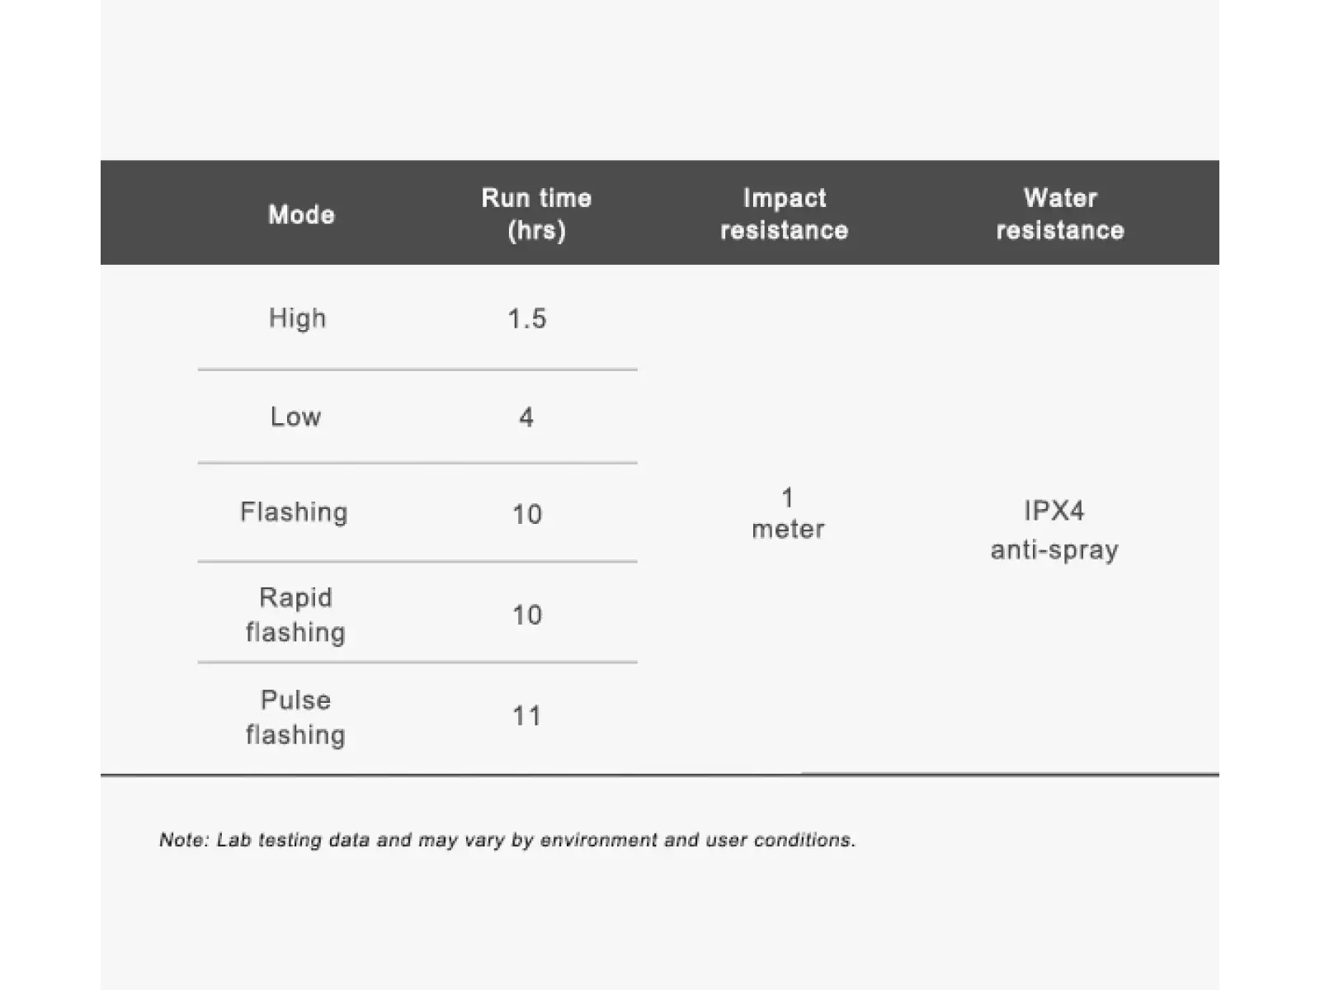Viewport: 1320px width, 990px height.
Task: Click the anti-spray text
Action: [1054, 549]
